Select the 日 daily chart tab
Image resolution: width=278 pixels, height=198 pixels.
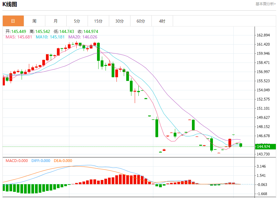(x=13, y=21)
